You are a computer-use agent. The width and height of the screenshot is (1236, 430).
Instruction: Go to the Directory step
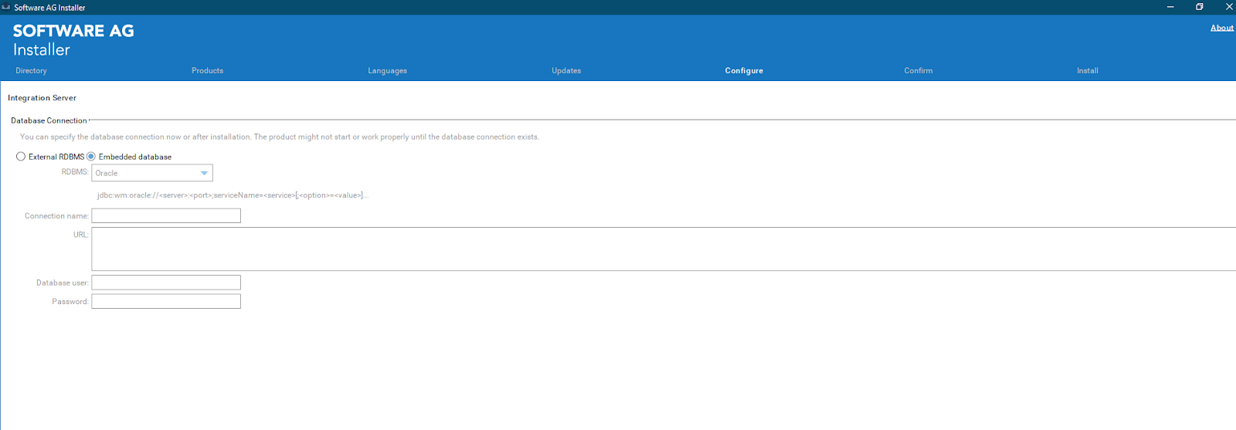point(31,70)
